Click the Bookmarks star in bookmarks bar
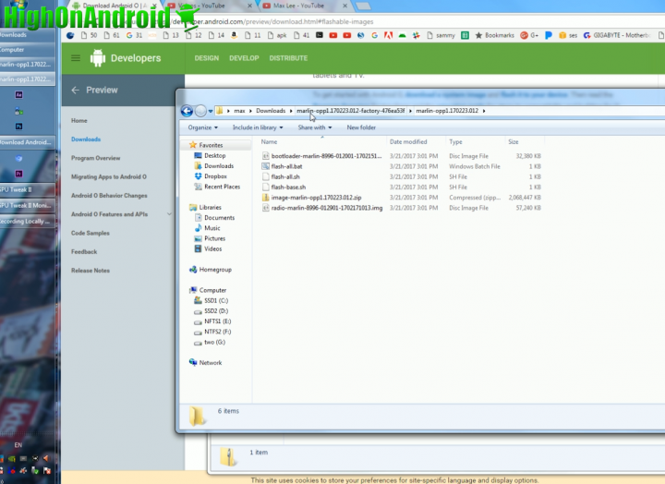This screenshot has width=665, height=484. coord(478,35)
